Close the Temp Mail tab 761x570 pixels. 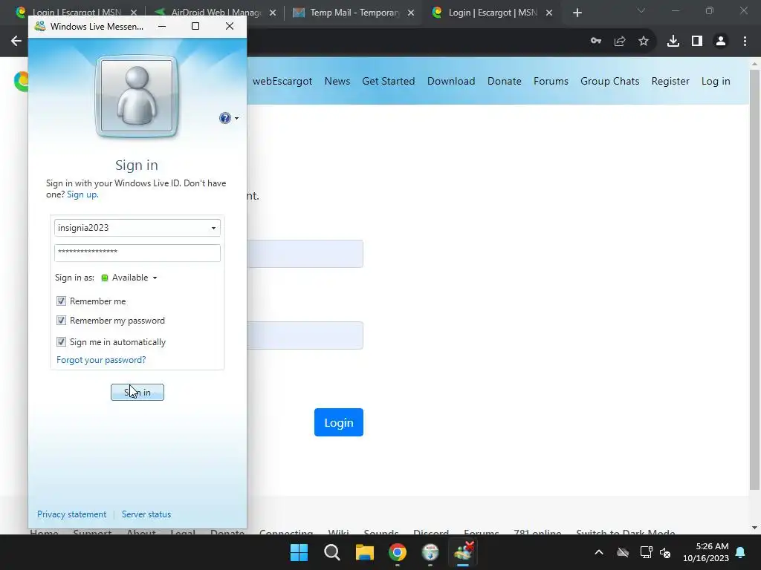[x=411, y=13]
